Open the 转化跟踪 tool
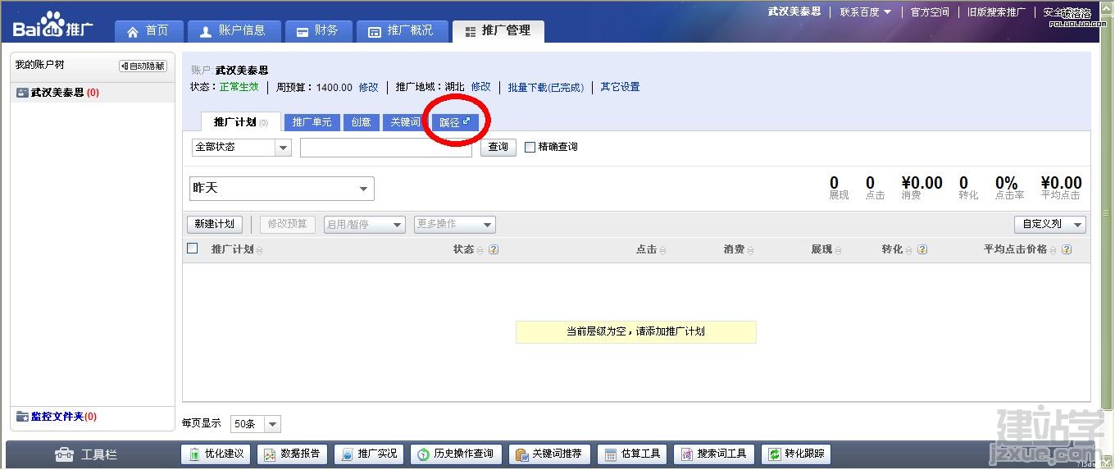The height and width of the screenshot is (470, 1115). click(796, 454)
